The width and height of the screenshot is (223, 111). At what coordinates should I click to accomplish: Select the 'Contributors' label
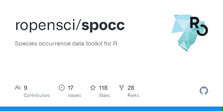click(37, 95)
